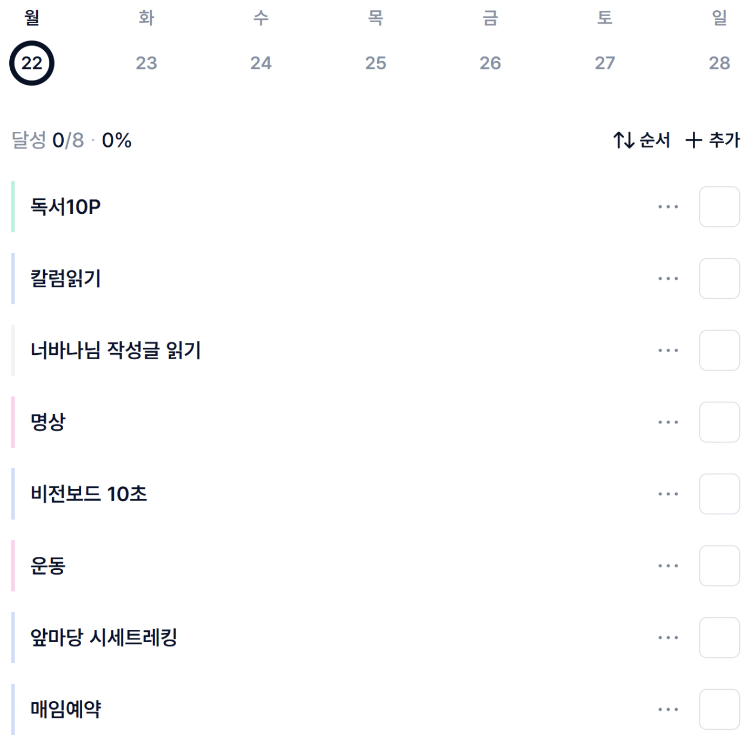Check off the 독서10P habit

click(x=719, y=207)
